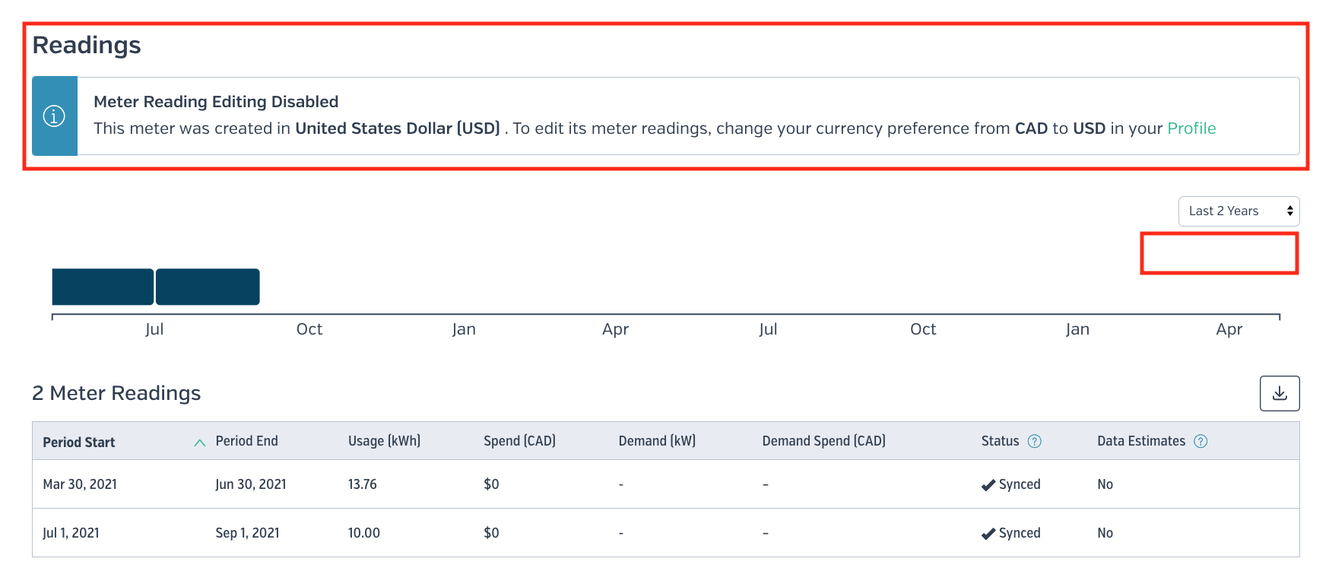
Task: Click the Synced checkmark in the Jul 1 row
Action: pyautogui.click(x=988, y=534)
